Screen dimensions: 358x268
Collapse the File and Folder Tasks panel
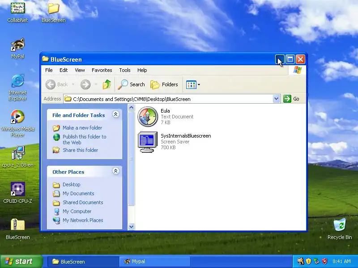coord(116,114)
